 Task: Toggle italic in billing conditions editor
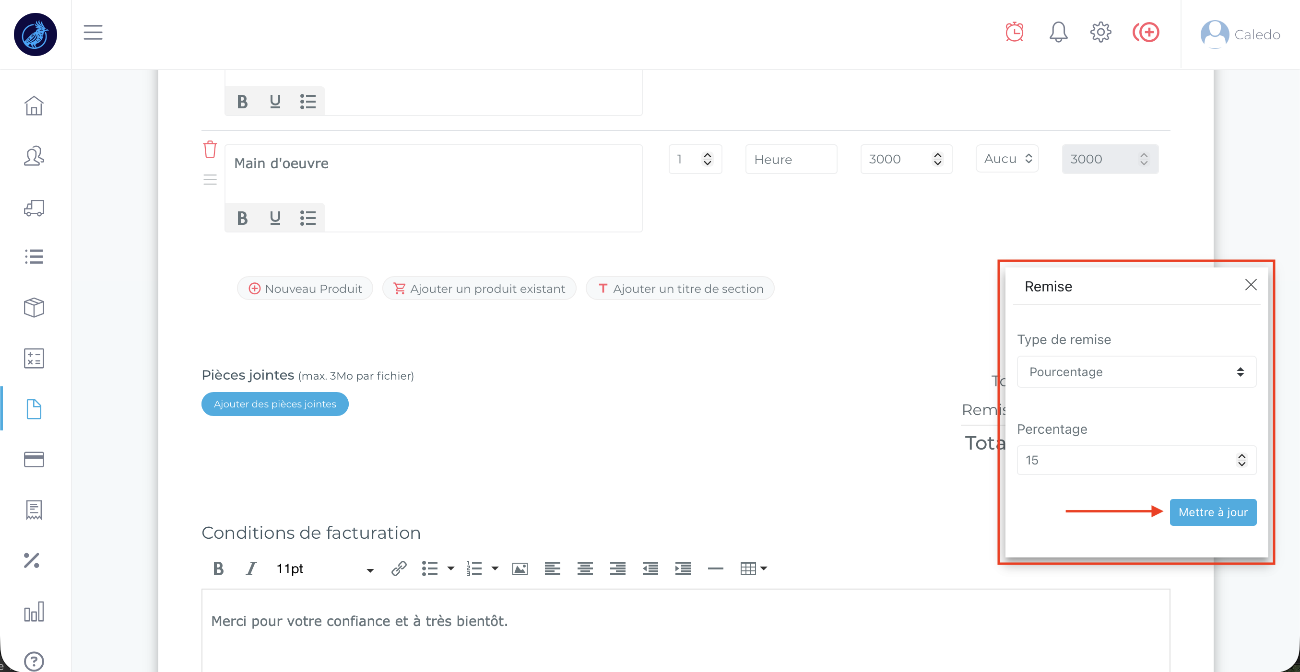(251, 568)
